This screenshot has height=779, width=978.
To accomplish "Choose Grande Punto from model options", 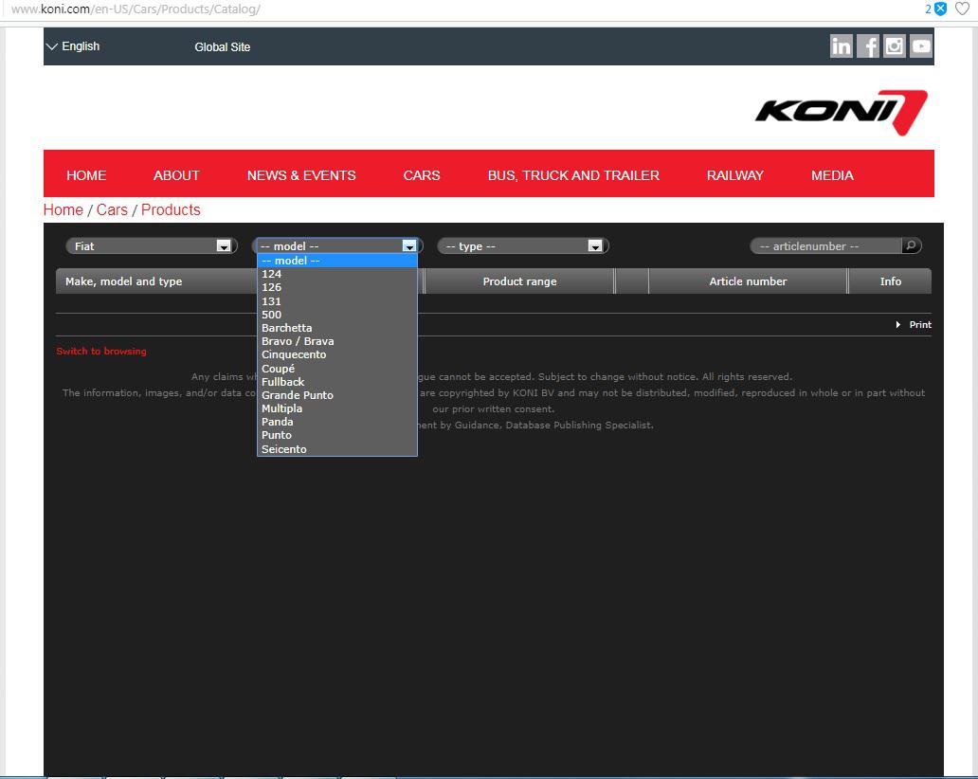I will [336, 395].
